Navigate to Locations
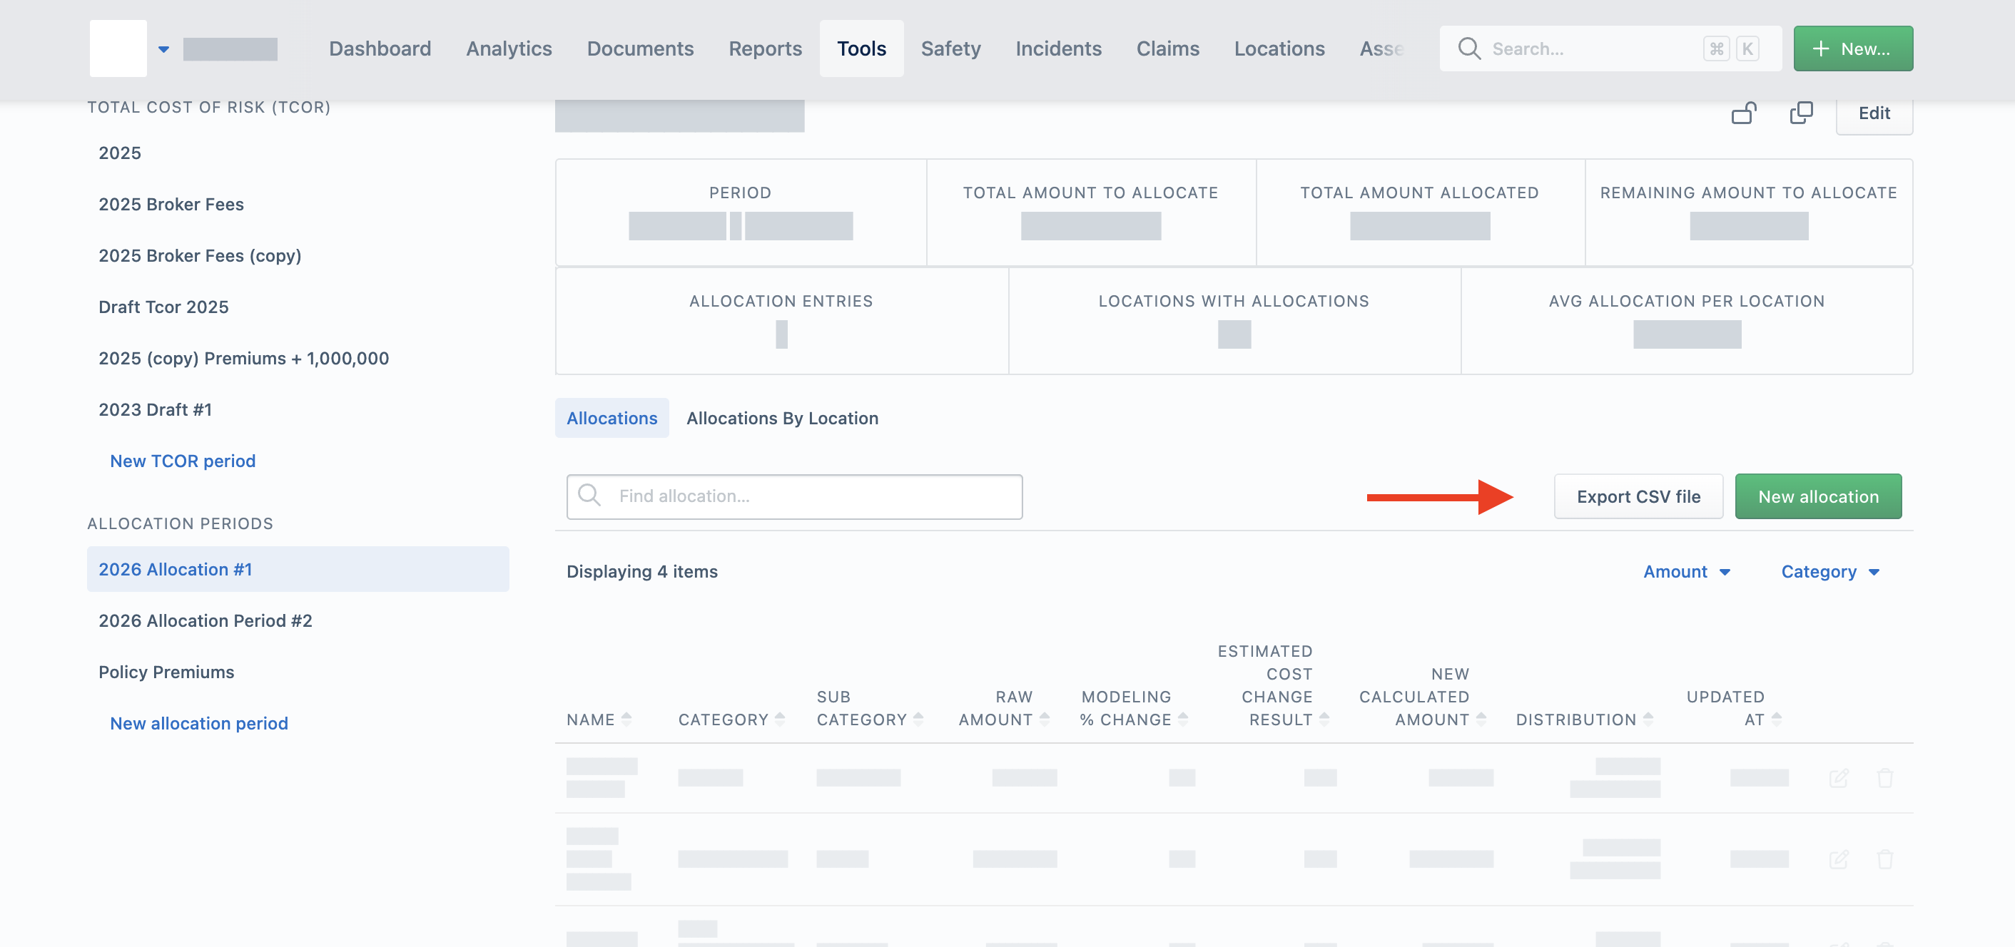This screenshot has width=2015, height=947. [1279, 48]
